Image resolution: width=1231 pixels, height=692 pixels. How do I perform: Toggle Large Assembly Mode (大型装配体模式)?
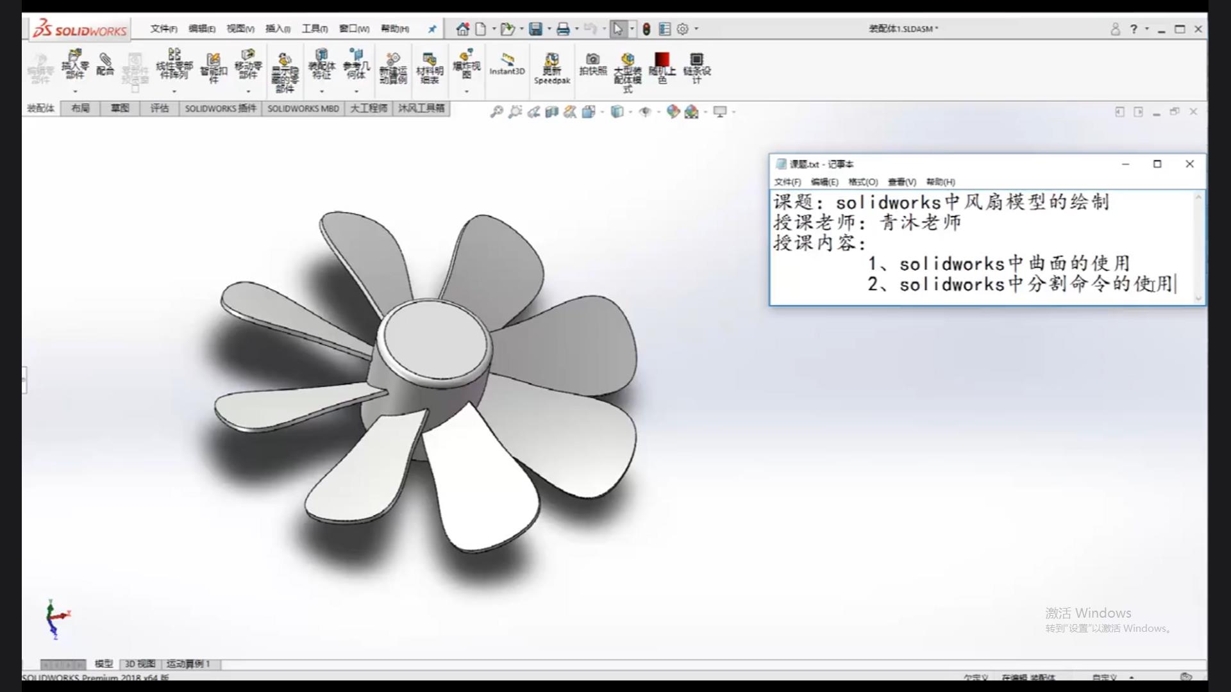click(x=628, y=73)
